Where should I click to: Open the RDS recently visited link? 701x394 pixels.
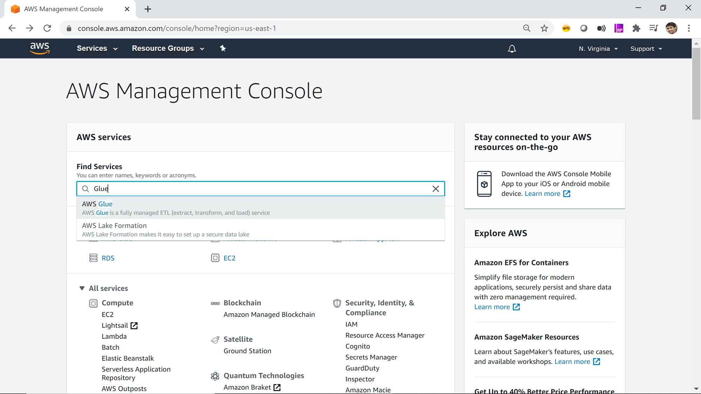(x=108, y=258)
